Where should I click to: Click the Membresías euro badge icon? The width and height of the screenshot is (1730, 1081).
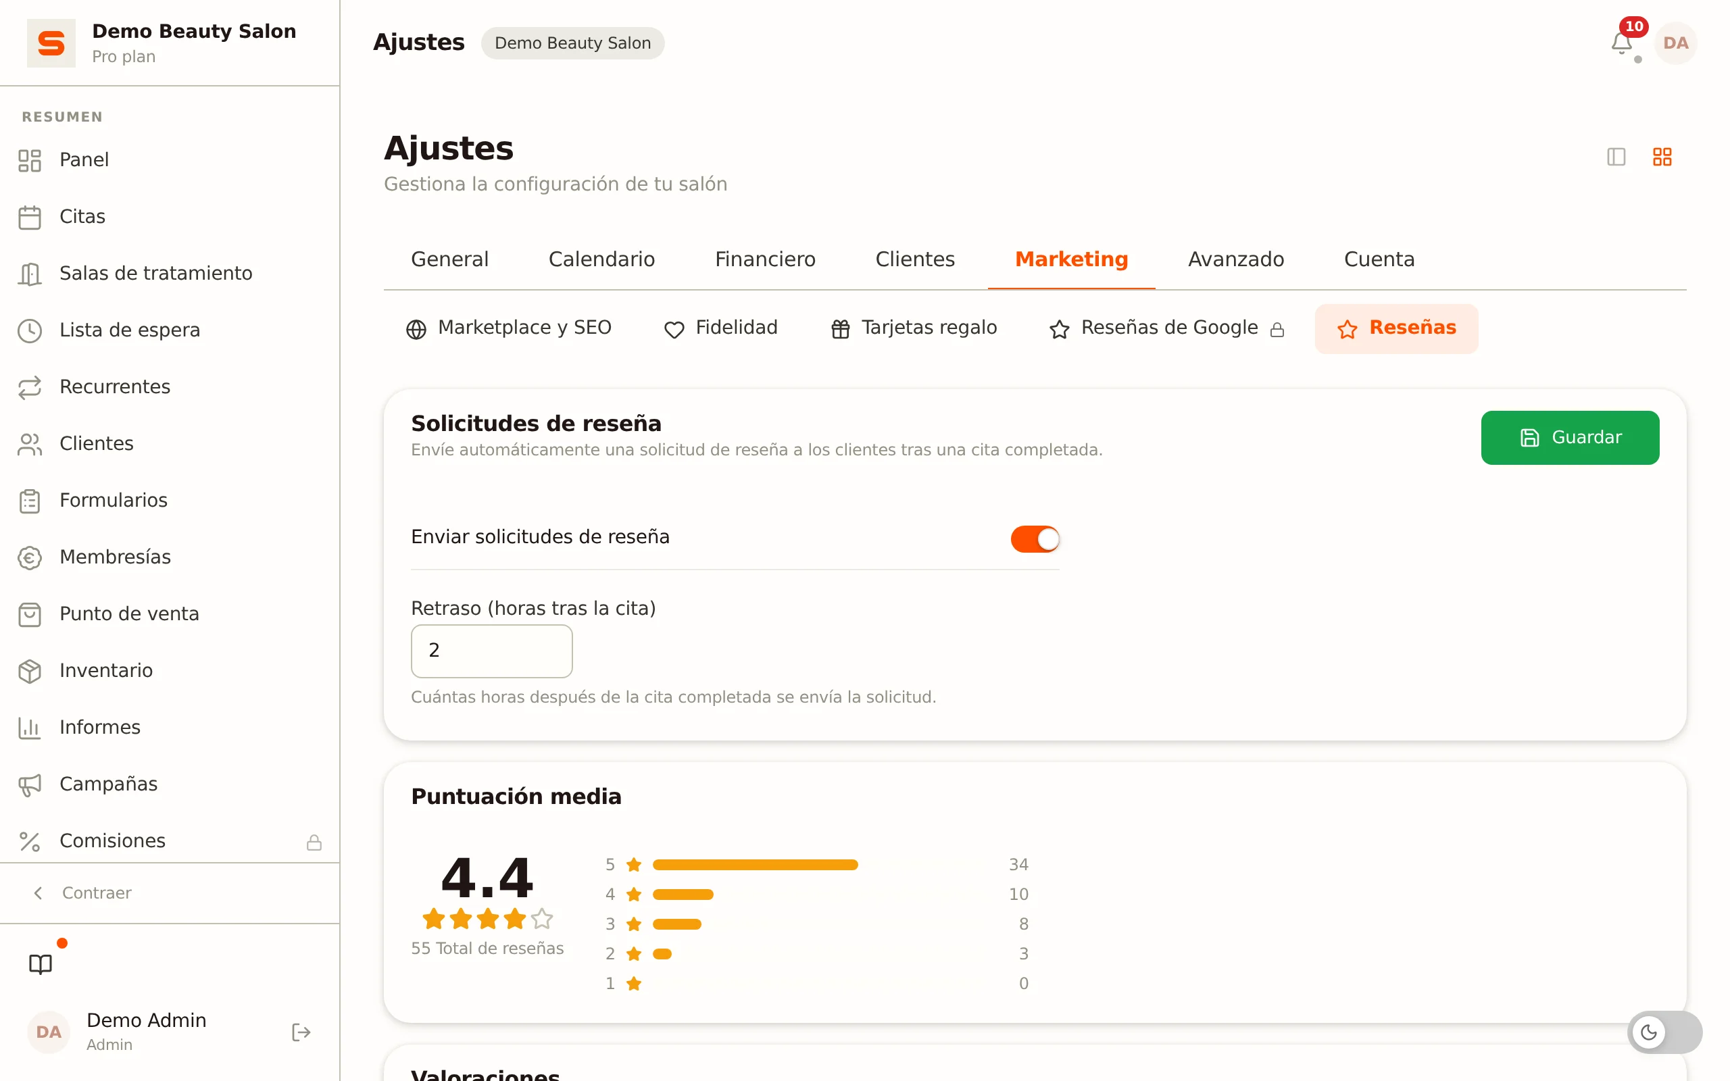click(29, 557)
